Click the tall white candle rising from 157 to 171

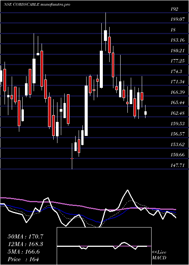(x=86, y=111)
